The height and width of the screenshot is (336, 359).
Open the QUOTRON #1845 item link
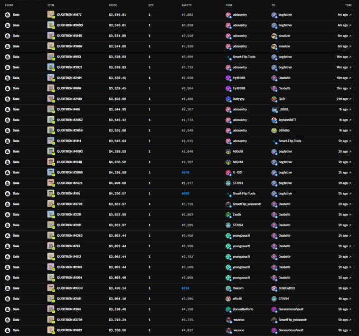click(x=69, y=36)
